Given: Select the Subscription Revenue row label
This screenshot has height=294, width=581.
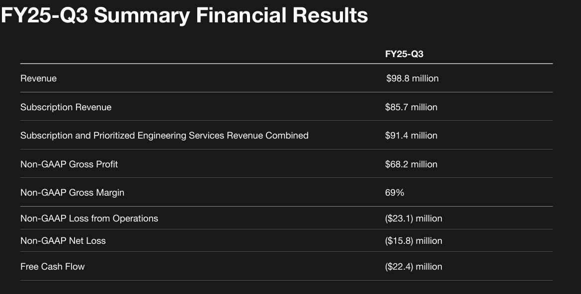Looking at the screenshot, I should pos(66,107).
